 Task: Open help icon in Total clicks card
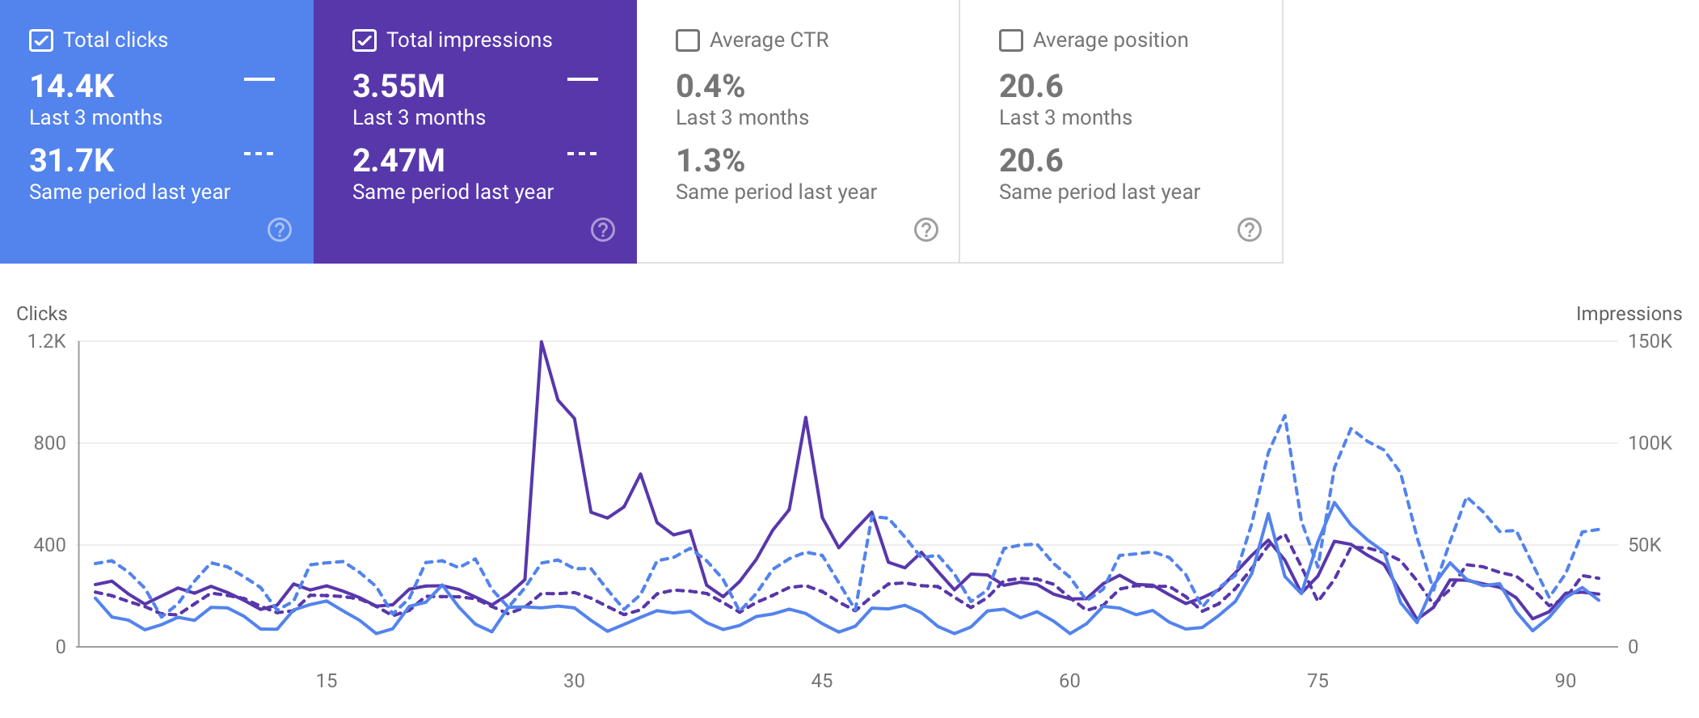tap(280, 230)
